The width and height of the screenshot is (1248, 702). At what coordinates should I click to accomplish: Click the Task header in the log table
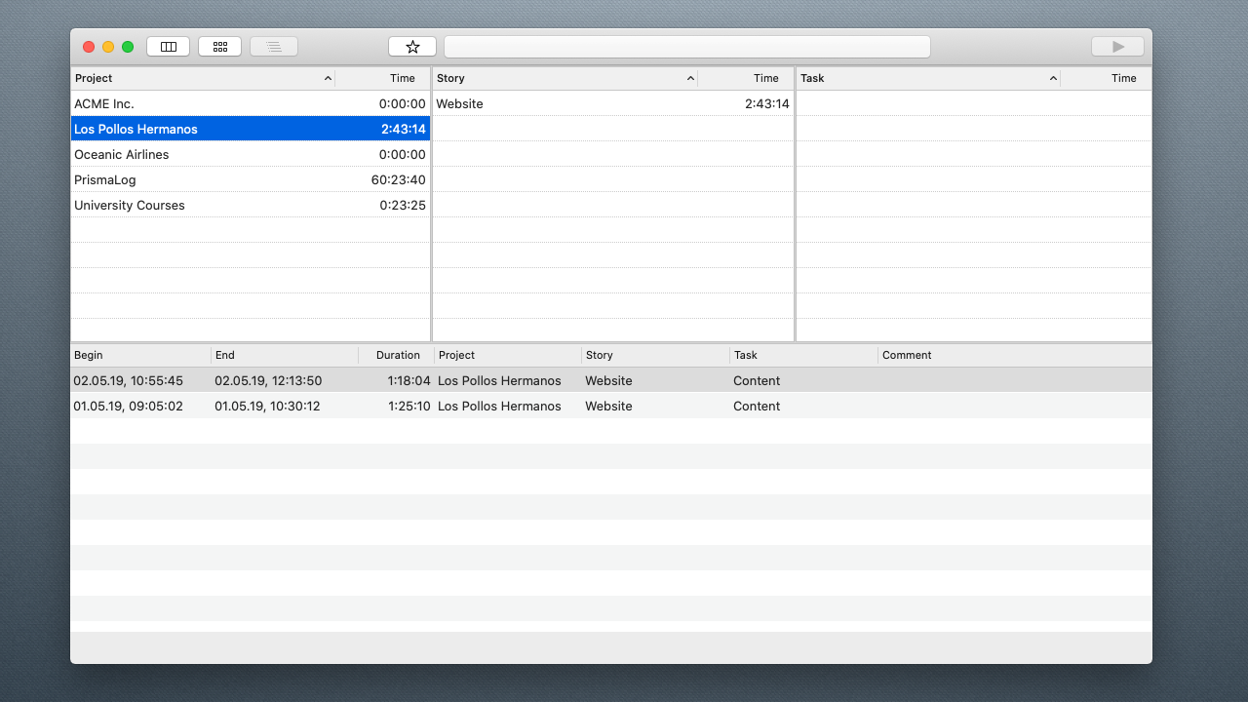[803, 355]
